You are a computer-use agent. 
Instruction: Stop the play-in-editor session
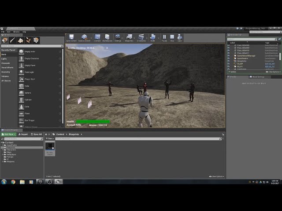coord(172,38)
